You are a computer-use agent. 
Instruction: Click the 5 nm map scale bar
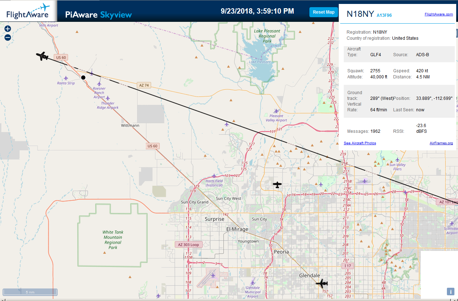(30, 292)
